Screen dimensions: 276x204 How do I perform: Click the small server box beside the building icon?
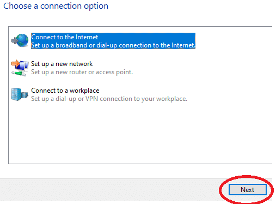tap(24, 95)
